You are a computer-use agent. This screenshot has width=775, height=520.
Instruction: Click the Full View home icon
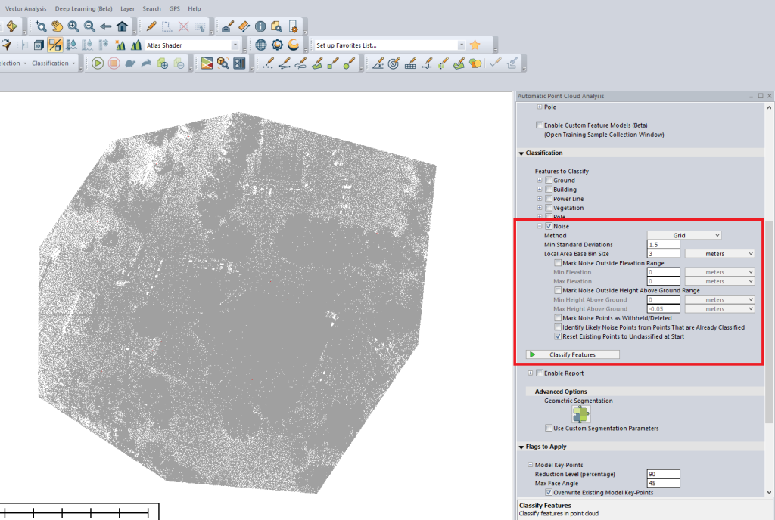122,26
